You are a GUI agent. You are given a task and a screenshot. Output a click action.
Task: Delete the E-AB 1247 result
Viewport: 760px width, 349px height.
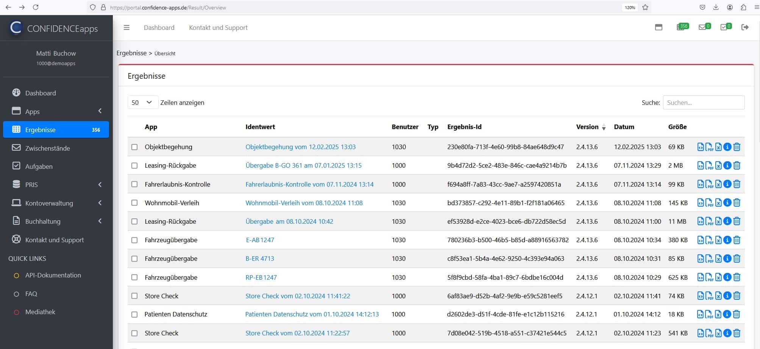click(x=737, y=240)
